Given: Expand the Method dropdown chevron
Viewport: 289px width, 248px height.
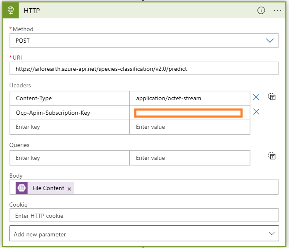Looking at the screenshot, I should pyautogui.click(x=270, y=41).
